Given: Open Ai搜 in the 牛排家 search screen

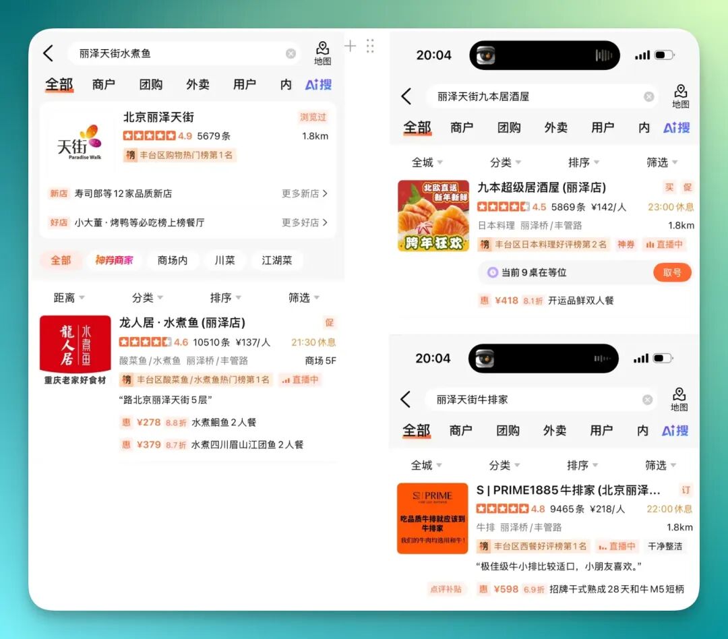Looking at the screenshot, I should [x=675, y=431].
